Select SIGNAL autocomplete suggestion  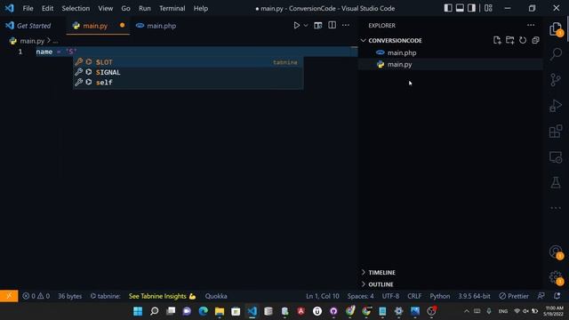pyautogui.click(x=188, y=72)
